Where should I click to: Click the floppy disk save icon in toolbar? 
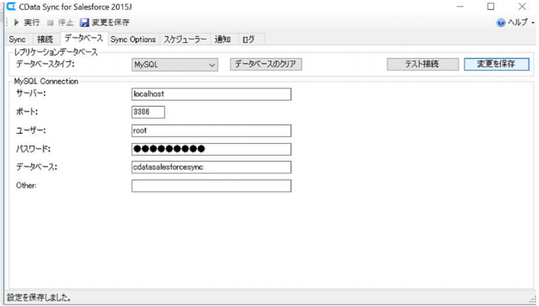(84, 23)
